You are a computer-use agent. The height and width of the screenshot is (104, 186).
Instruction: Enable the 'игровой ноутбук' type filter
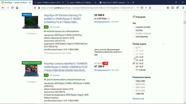tap(134, 27)
